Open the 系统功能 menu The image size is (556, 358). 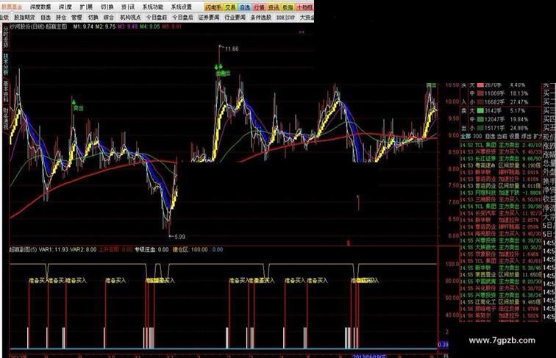click(x=153, y=7)
